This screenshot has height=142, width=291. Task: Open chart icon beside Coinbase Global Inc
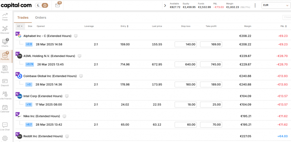point(81,76)
